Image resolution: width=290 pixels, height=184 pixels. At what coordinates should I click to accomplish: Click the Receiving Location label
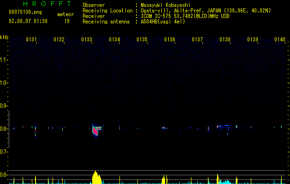click(107, 11)
